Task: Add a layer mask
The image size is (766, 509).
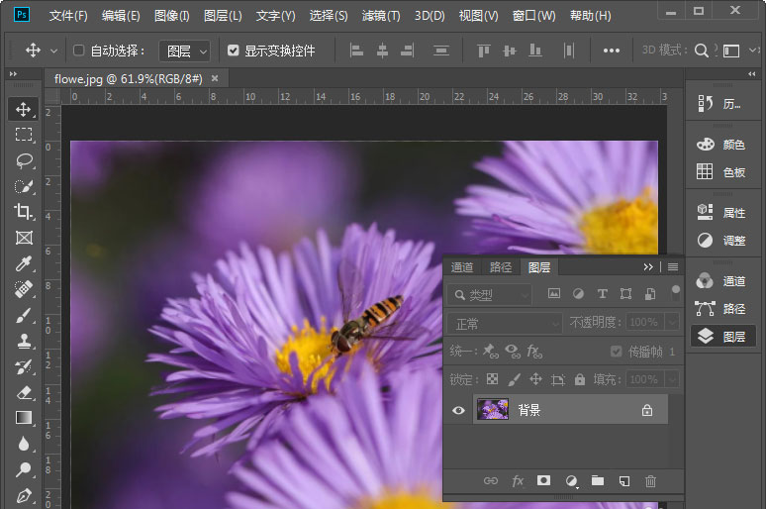Action: tap(543, 480)
